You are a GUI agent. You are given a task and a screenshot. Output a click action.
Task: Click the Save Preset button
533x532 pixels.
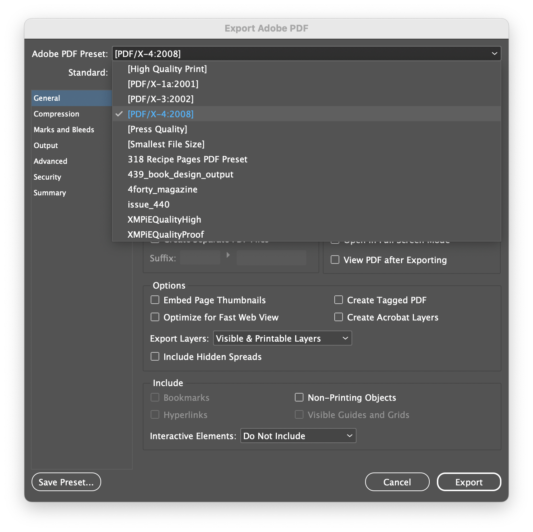[x=66, y=482]
